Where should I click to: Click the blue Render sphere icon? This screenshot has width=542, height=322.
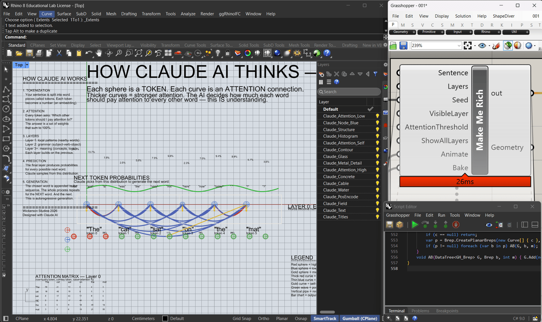coord(277,53)
